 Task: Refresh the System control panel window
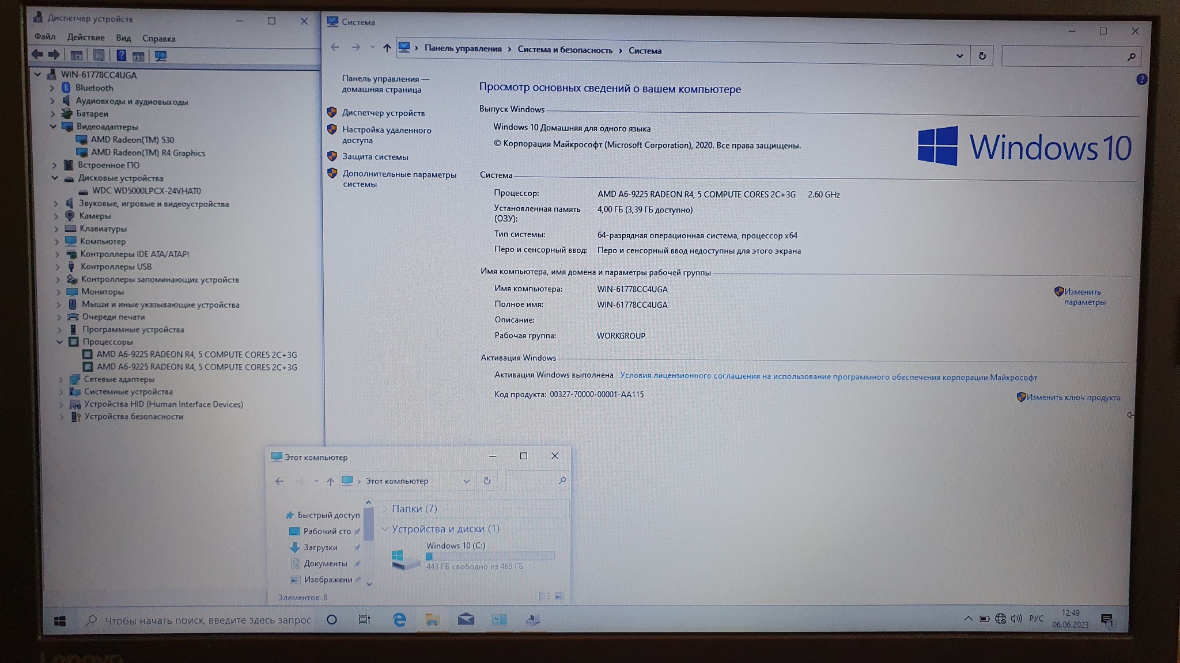[982, 56]
